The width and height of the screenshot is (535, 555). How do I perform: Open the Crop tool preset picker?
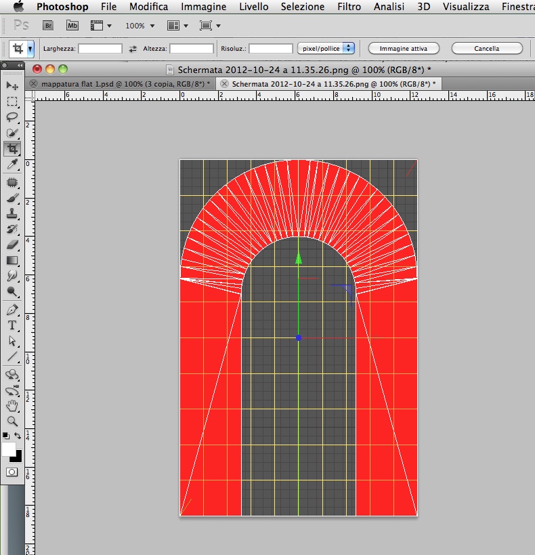coord(30,49)
